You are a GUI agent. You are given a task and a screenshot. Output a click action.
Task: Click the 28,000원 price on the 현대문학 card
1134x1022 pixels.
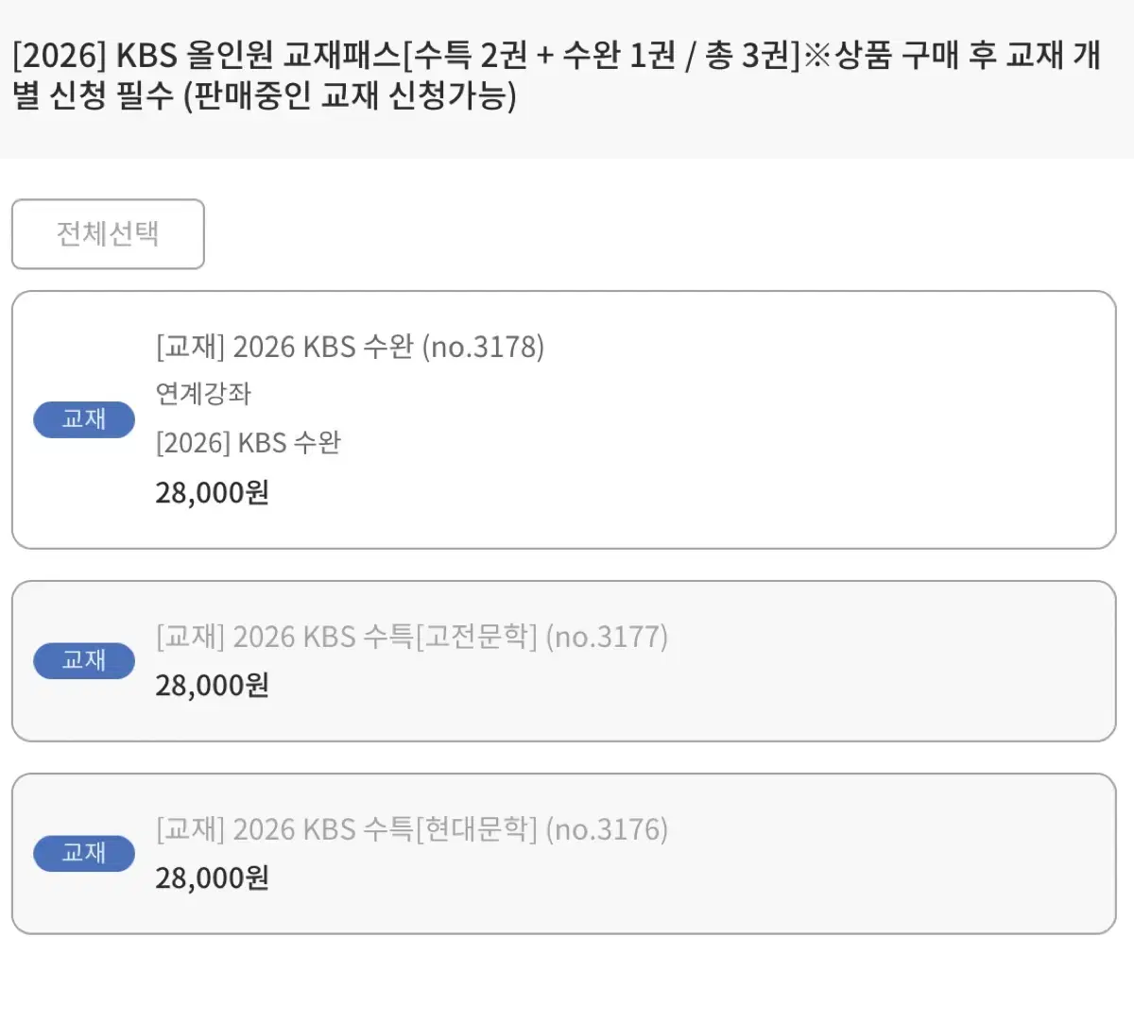(x=211, y=878)
